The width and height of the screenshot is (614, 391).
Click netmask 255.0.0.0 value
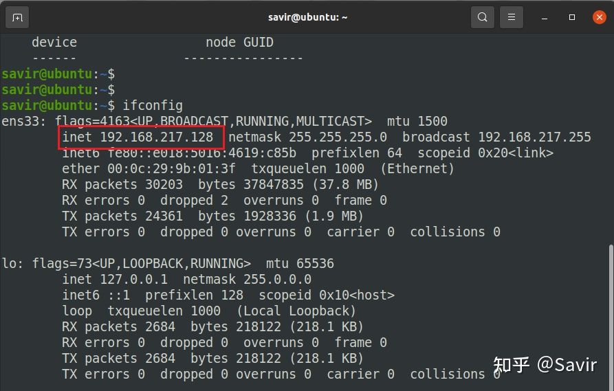click(x=247, y=280)
